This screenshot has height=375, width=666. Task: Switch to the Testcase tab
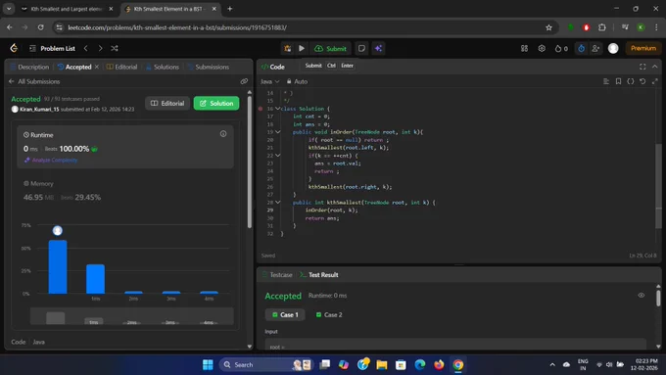click(x=277, y=275)
